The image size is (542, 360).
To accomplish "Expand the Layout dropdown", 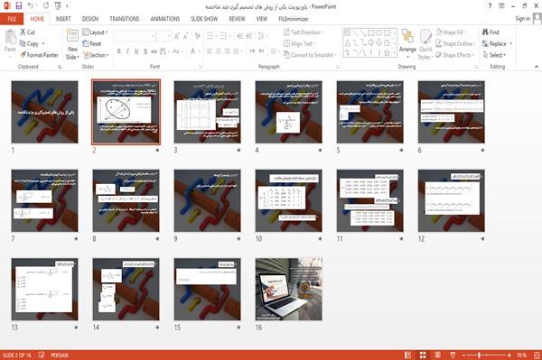I will coord(95,32).
